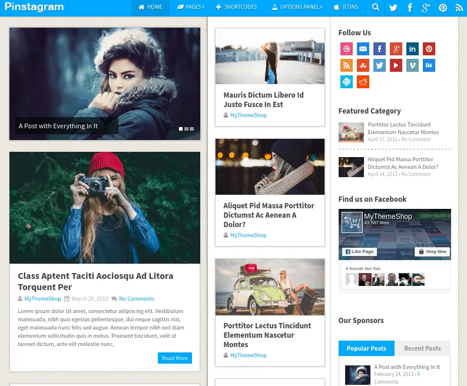Select second slider pagination dot

[x=187, y=129]
